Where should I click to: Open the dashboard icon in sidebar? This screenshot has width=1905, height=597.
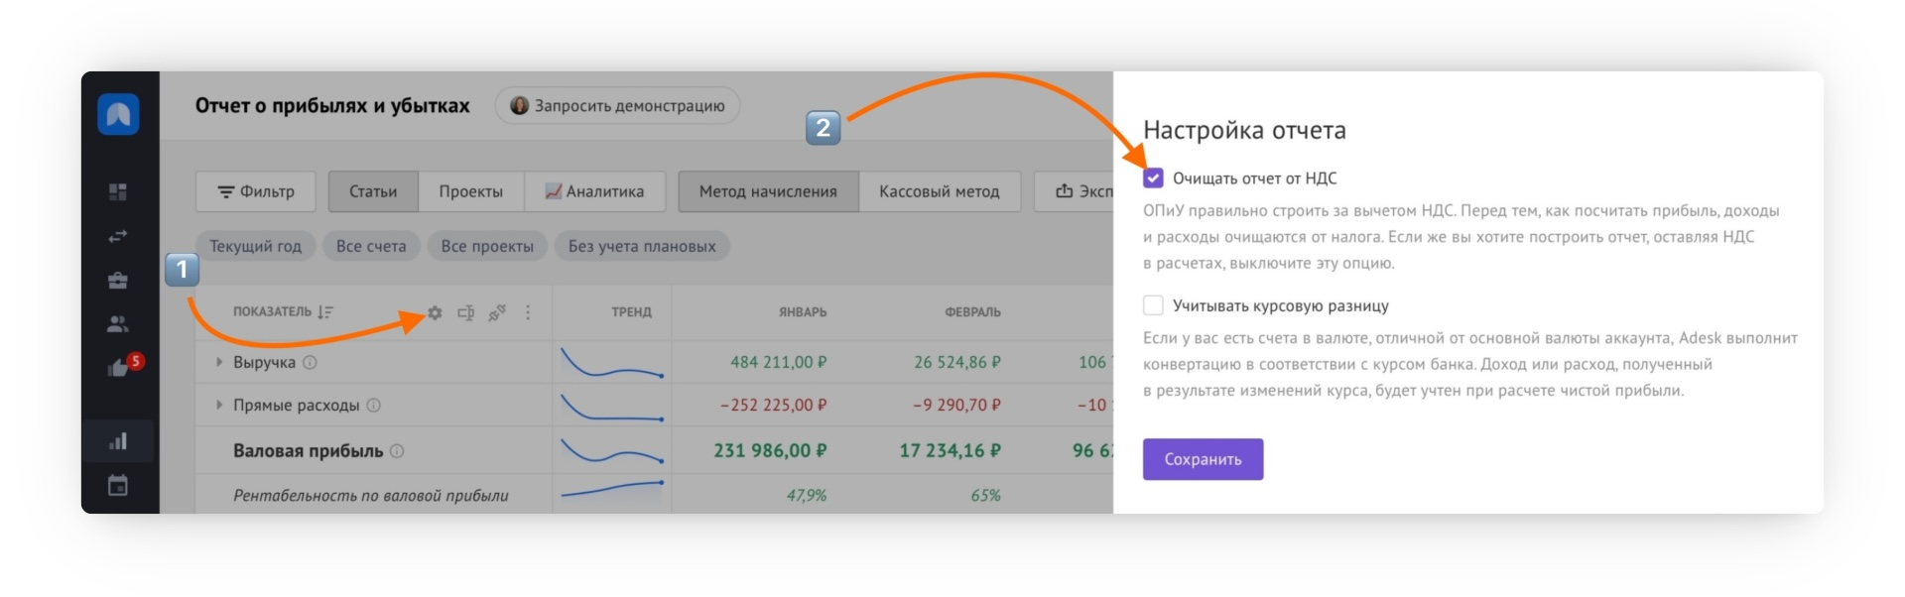118,191
